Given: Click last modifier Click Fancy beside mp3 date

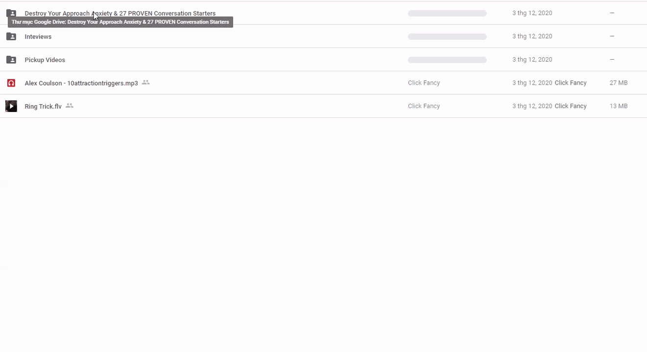Looking at the screenshot, I should 571,83.
